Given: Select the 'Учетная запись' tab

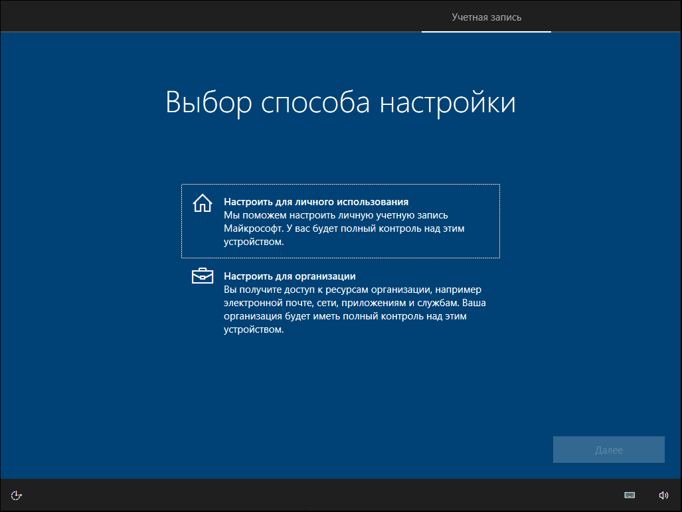Looking at the screenshot, I should click(486, 17).
